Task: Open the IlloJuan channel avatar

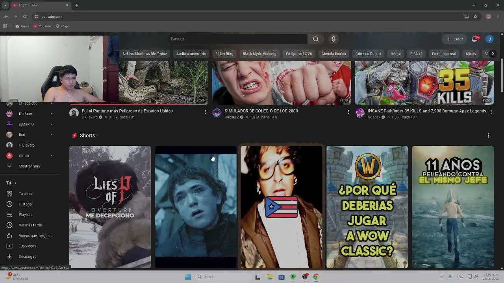Action: pyautogui.click(x=9, y=114)
